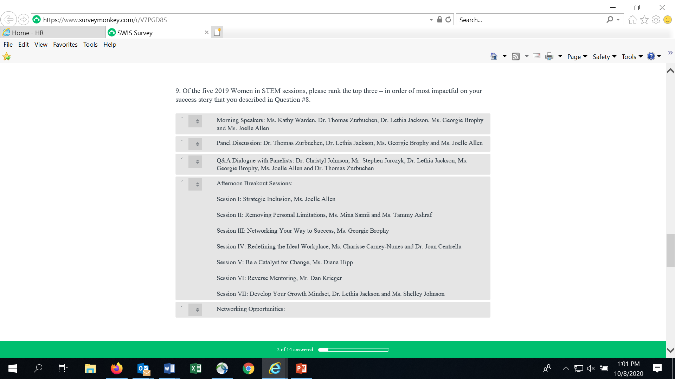675x379 pixels.
Task: Open rank selector for Morning Speakers
Action: pos(195,121)
